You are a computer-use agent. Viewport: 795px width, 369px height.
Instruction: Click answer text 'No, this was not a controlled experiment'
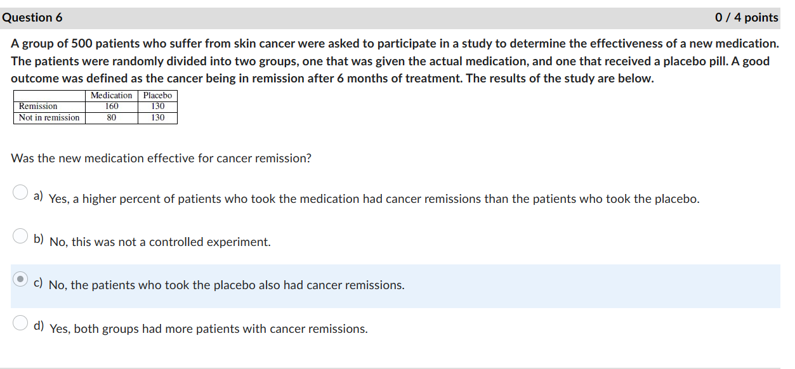coord(160,242)
